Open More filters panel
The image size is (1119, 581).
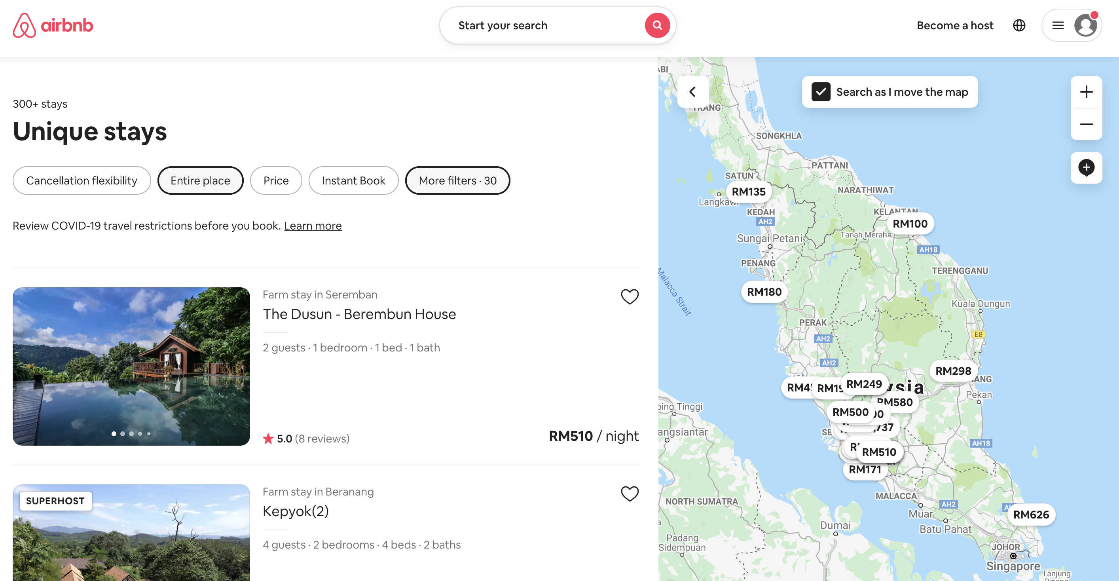pos(457,180)
